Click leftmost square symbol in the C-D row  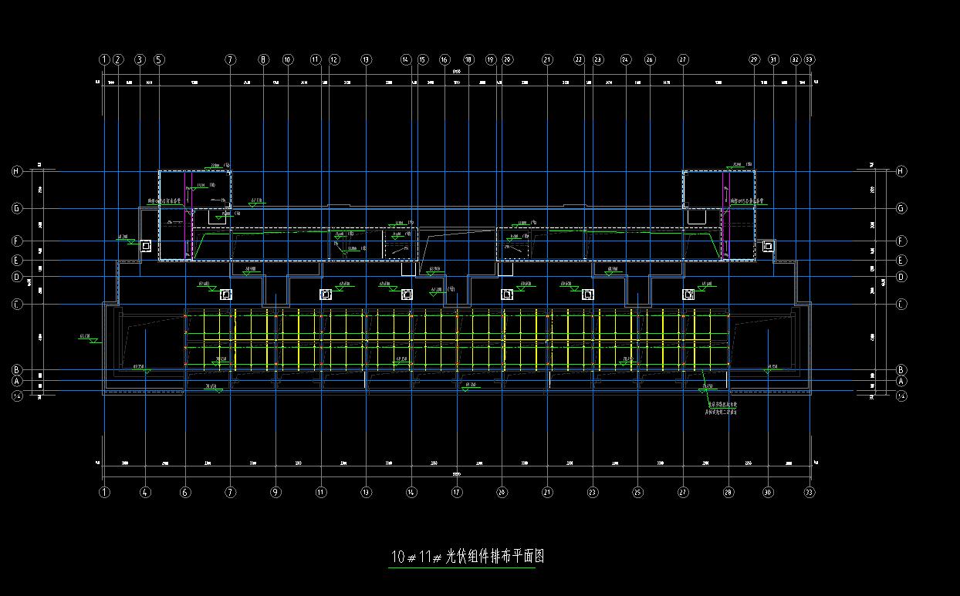pyautogui.click(x=226, y=295)
